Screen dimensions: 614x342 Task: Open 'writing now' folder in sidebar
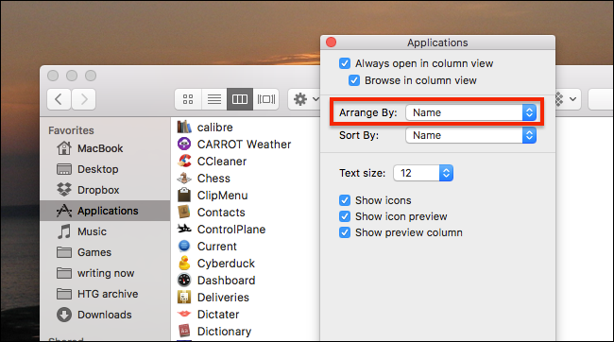tap(105, 273)
